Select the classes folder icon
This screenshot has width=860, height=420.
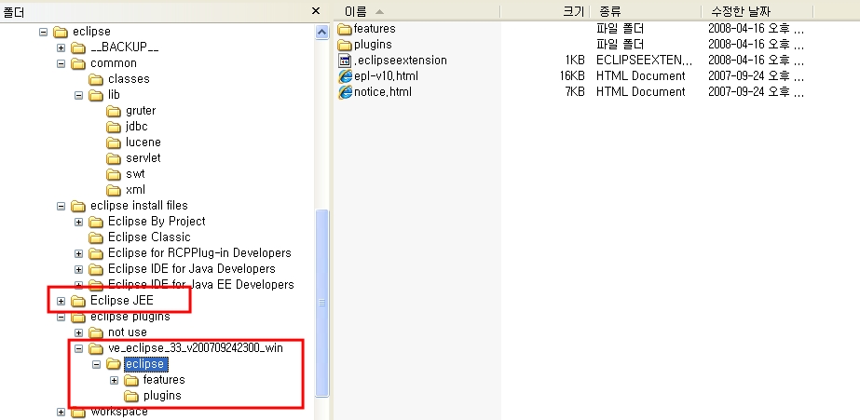[x=97, y=79]
